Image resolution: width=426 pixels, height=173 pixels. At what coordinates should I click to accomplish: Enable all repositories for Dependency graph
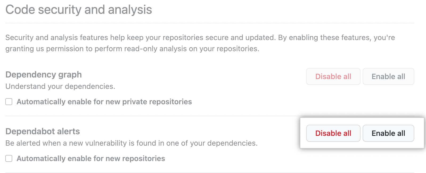coord(388,76)
